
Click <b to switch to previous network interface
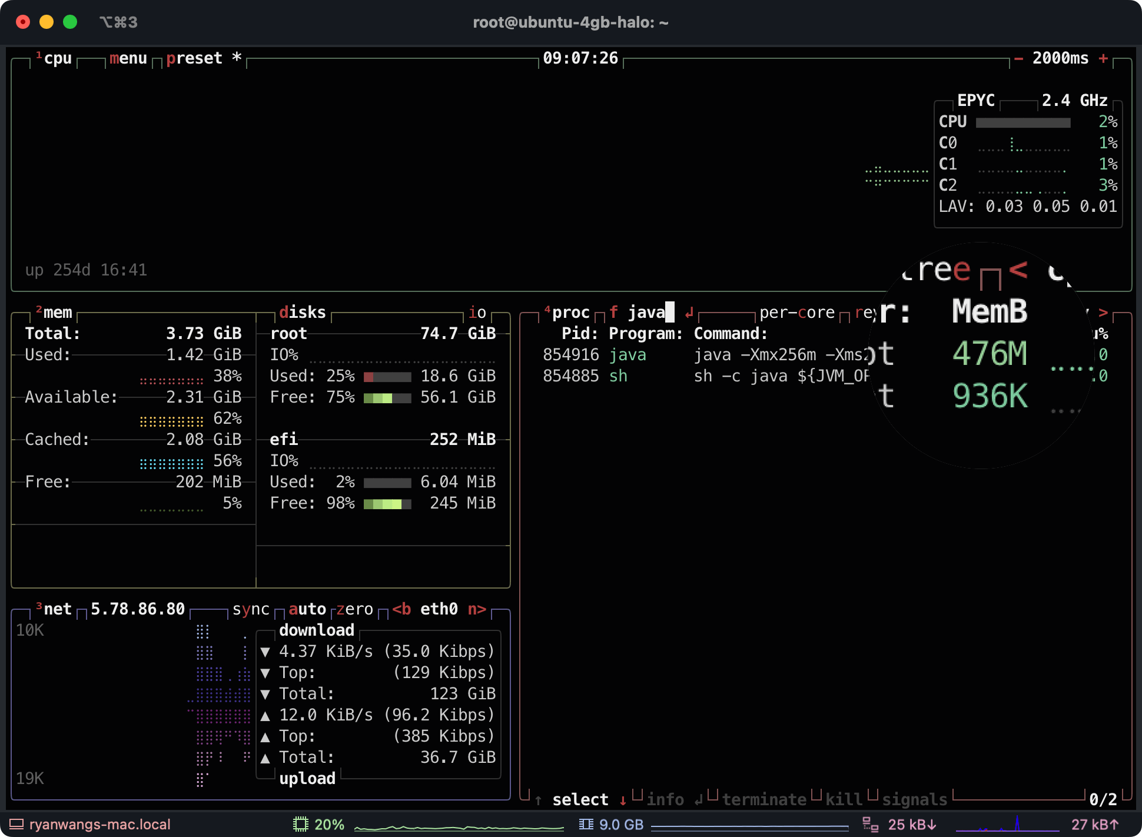402,609
